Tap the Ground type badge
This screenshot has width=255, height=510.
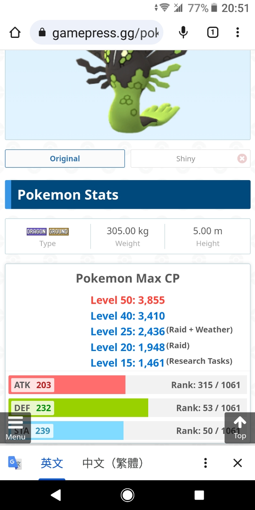point(59,231)
